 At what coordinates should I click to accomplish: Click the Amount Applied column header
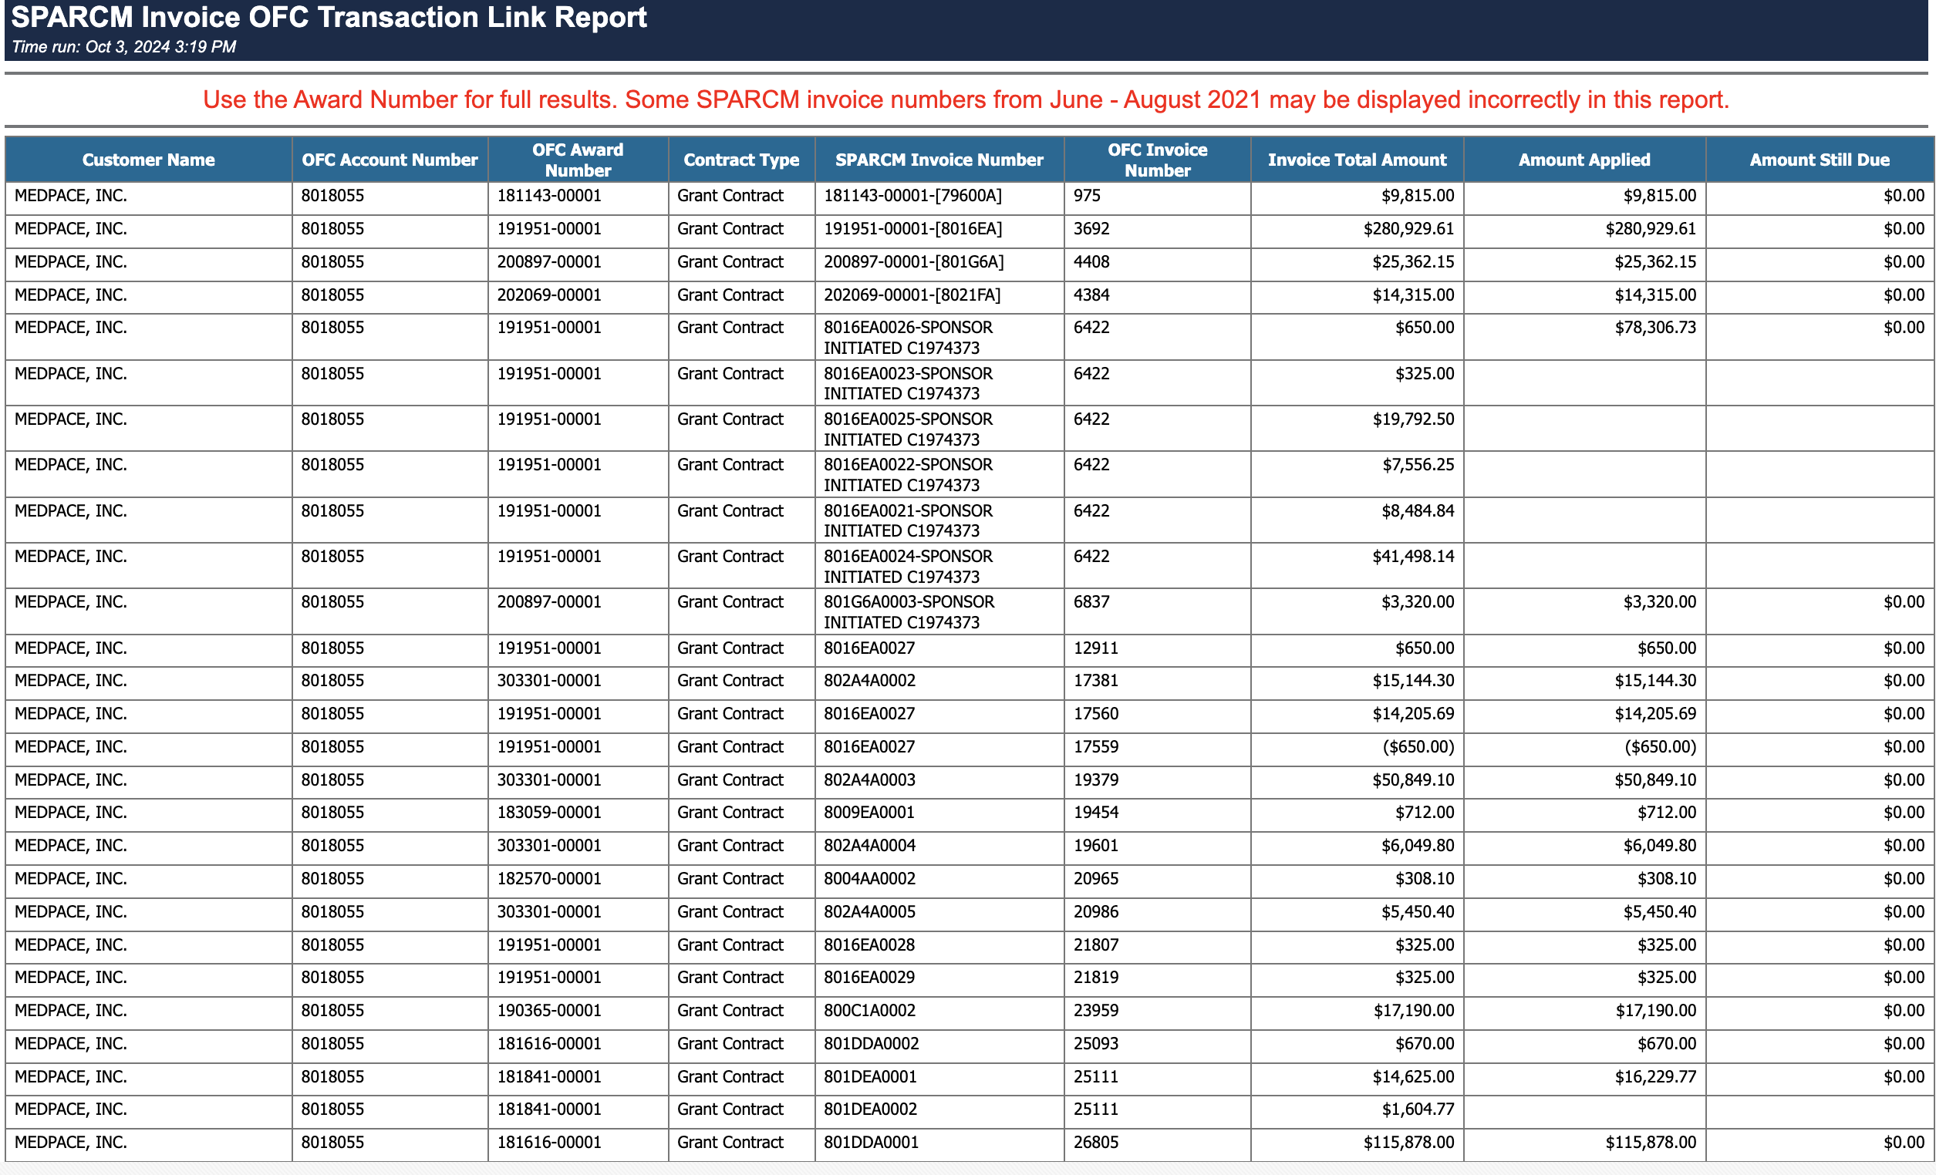[x=1584, y=160]
